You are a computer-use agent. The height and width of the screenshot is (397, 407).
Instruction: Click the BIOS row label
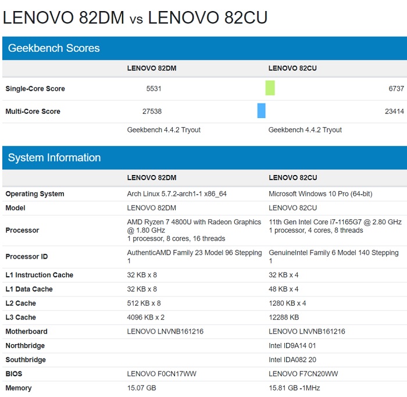14,374
